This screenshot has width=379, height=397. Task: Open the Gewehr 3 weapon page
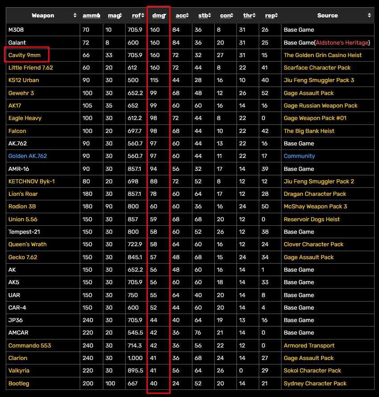pos(21,93)
